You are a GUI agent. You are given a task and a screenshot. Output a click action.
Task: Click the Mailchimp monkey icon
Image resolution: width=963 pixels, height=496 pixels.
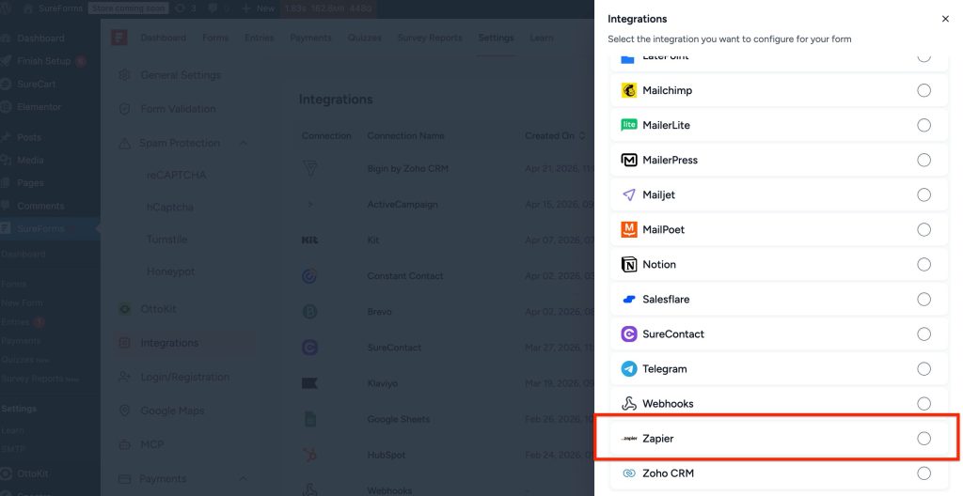629,90
